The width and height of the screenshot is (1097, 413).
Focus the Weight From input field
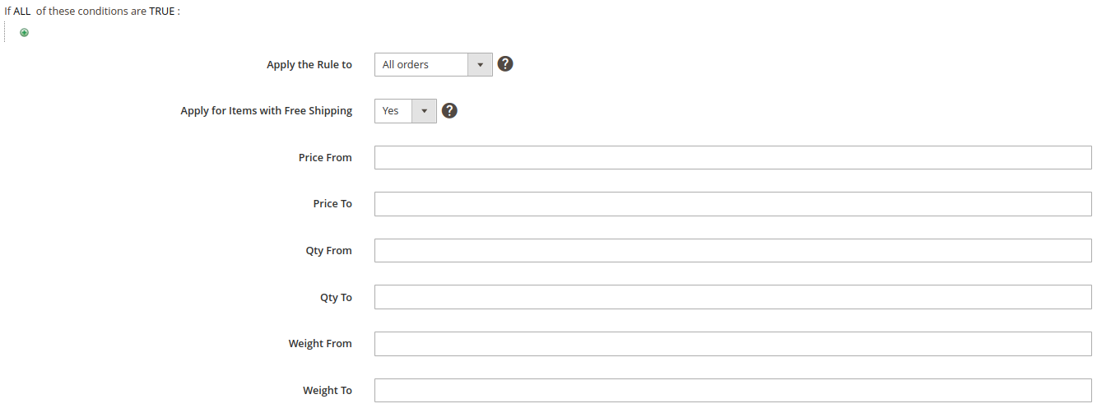(x=733, y=344)
